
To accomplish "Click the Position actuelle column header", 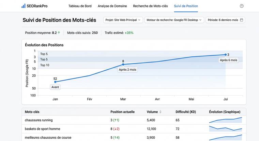I will point(122,112).
